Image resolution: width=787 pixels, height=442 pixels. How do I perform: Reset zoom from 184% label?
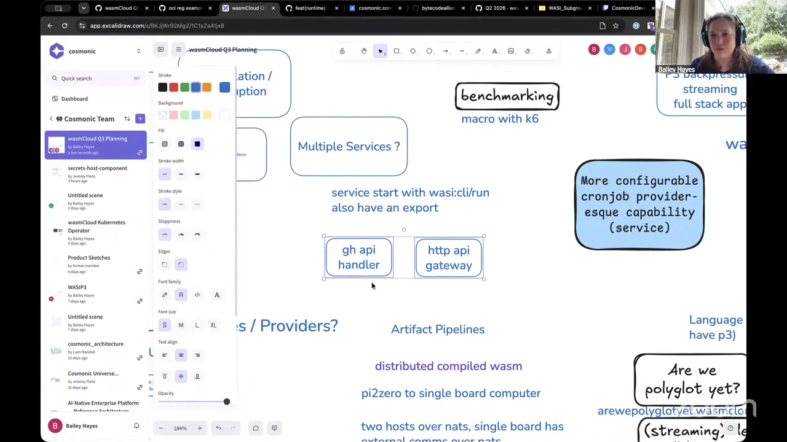pyautogui.click(x=180, y=428)
